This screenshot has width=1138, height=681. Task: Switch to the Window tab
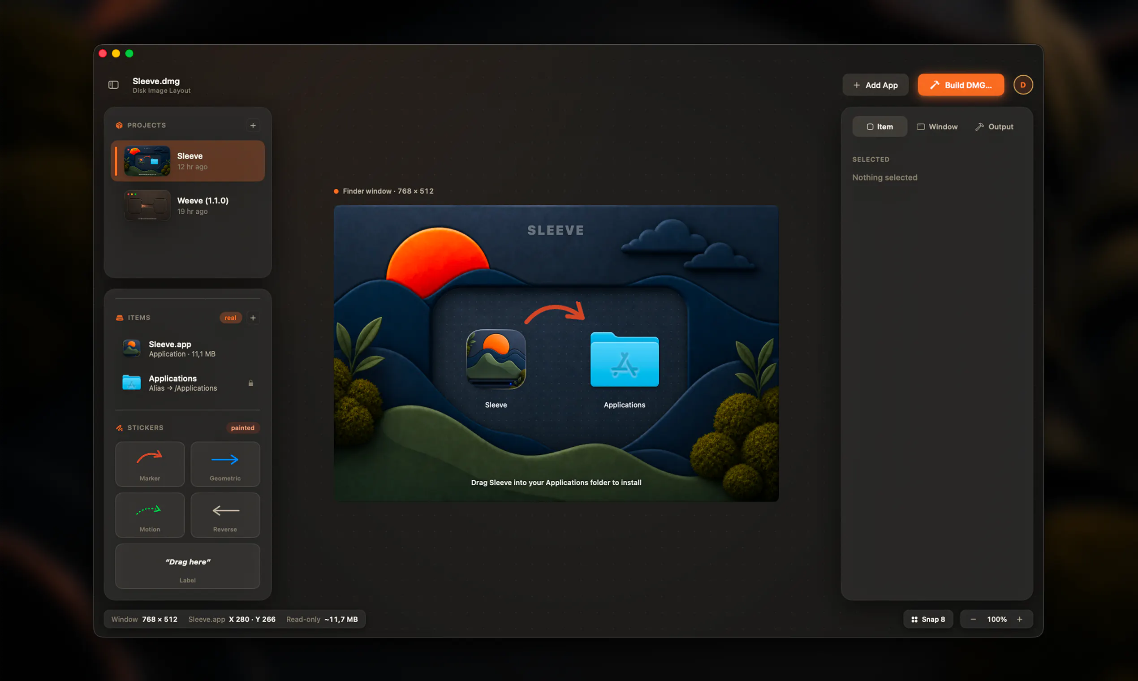937,127
